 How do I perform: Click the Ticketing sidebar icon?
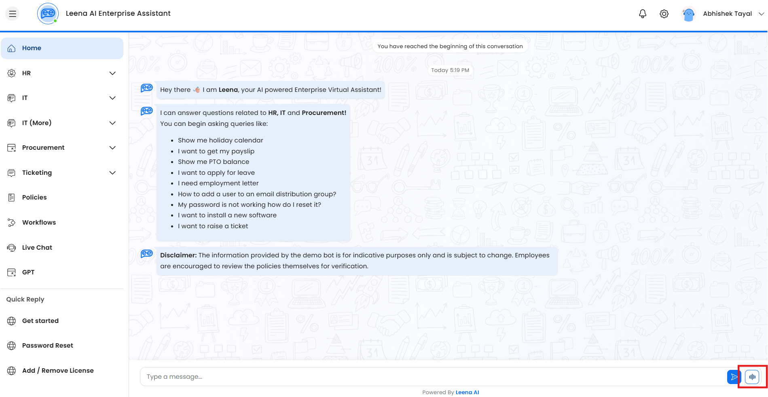(12, 173)
